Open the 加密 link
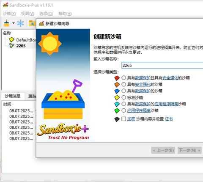Image resolution: width=203 pixels, height=182 pixels. click(x=131, y=119)
